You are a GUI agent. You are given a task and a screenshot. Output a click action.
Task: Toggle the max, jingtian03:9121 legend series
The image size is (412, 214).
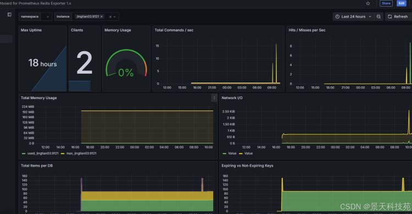point(79,153)
